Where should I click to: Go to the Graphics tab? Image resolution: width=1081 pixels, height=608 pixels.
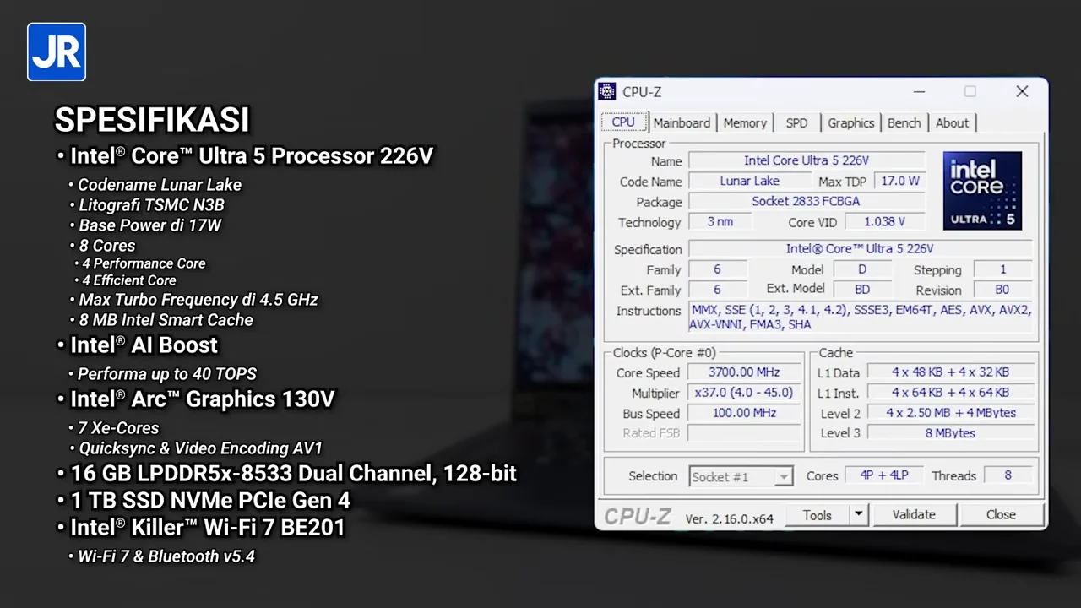click(x=850, y=122)
